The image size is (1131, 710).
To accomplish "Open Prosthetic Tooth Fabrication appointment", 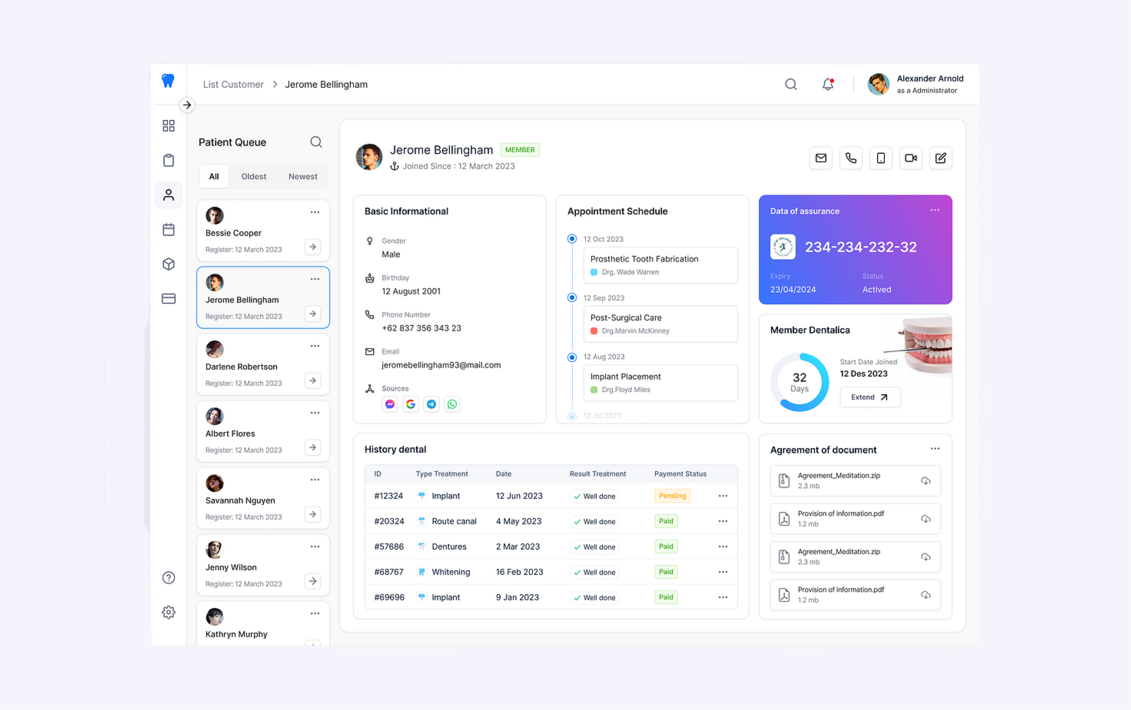I will tap(661, 265).
